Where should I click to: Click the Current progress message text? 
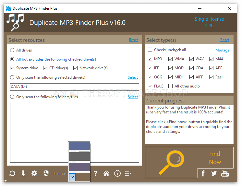[189, 119]
